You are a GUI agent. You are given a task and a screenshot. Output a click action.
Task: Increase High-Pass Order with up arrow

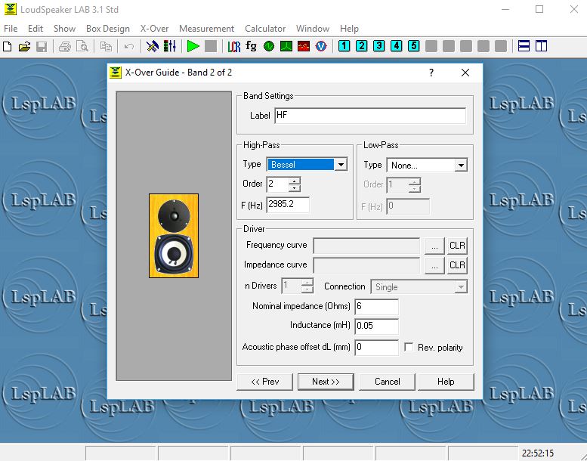click(295, 181)
